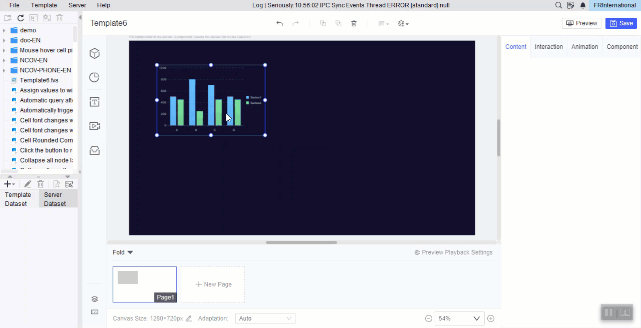Open the Template menu
Viewport: 641px width, 328px height.
pyautogui.click(x=44, y=5)
